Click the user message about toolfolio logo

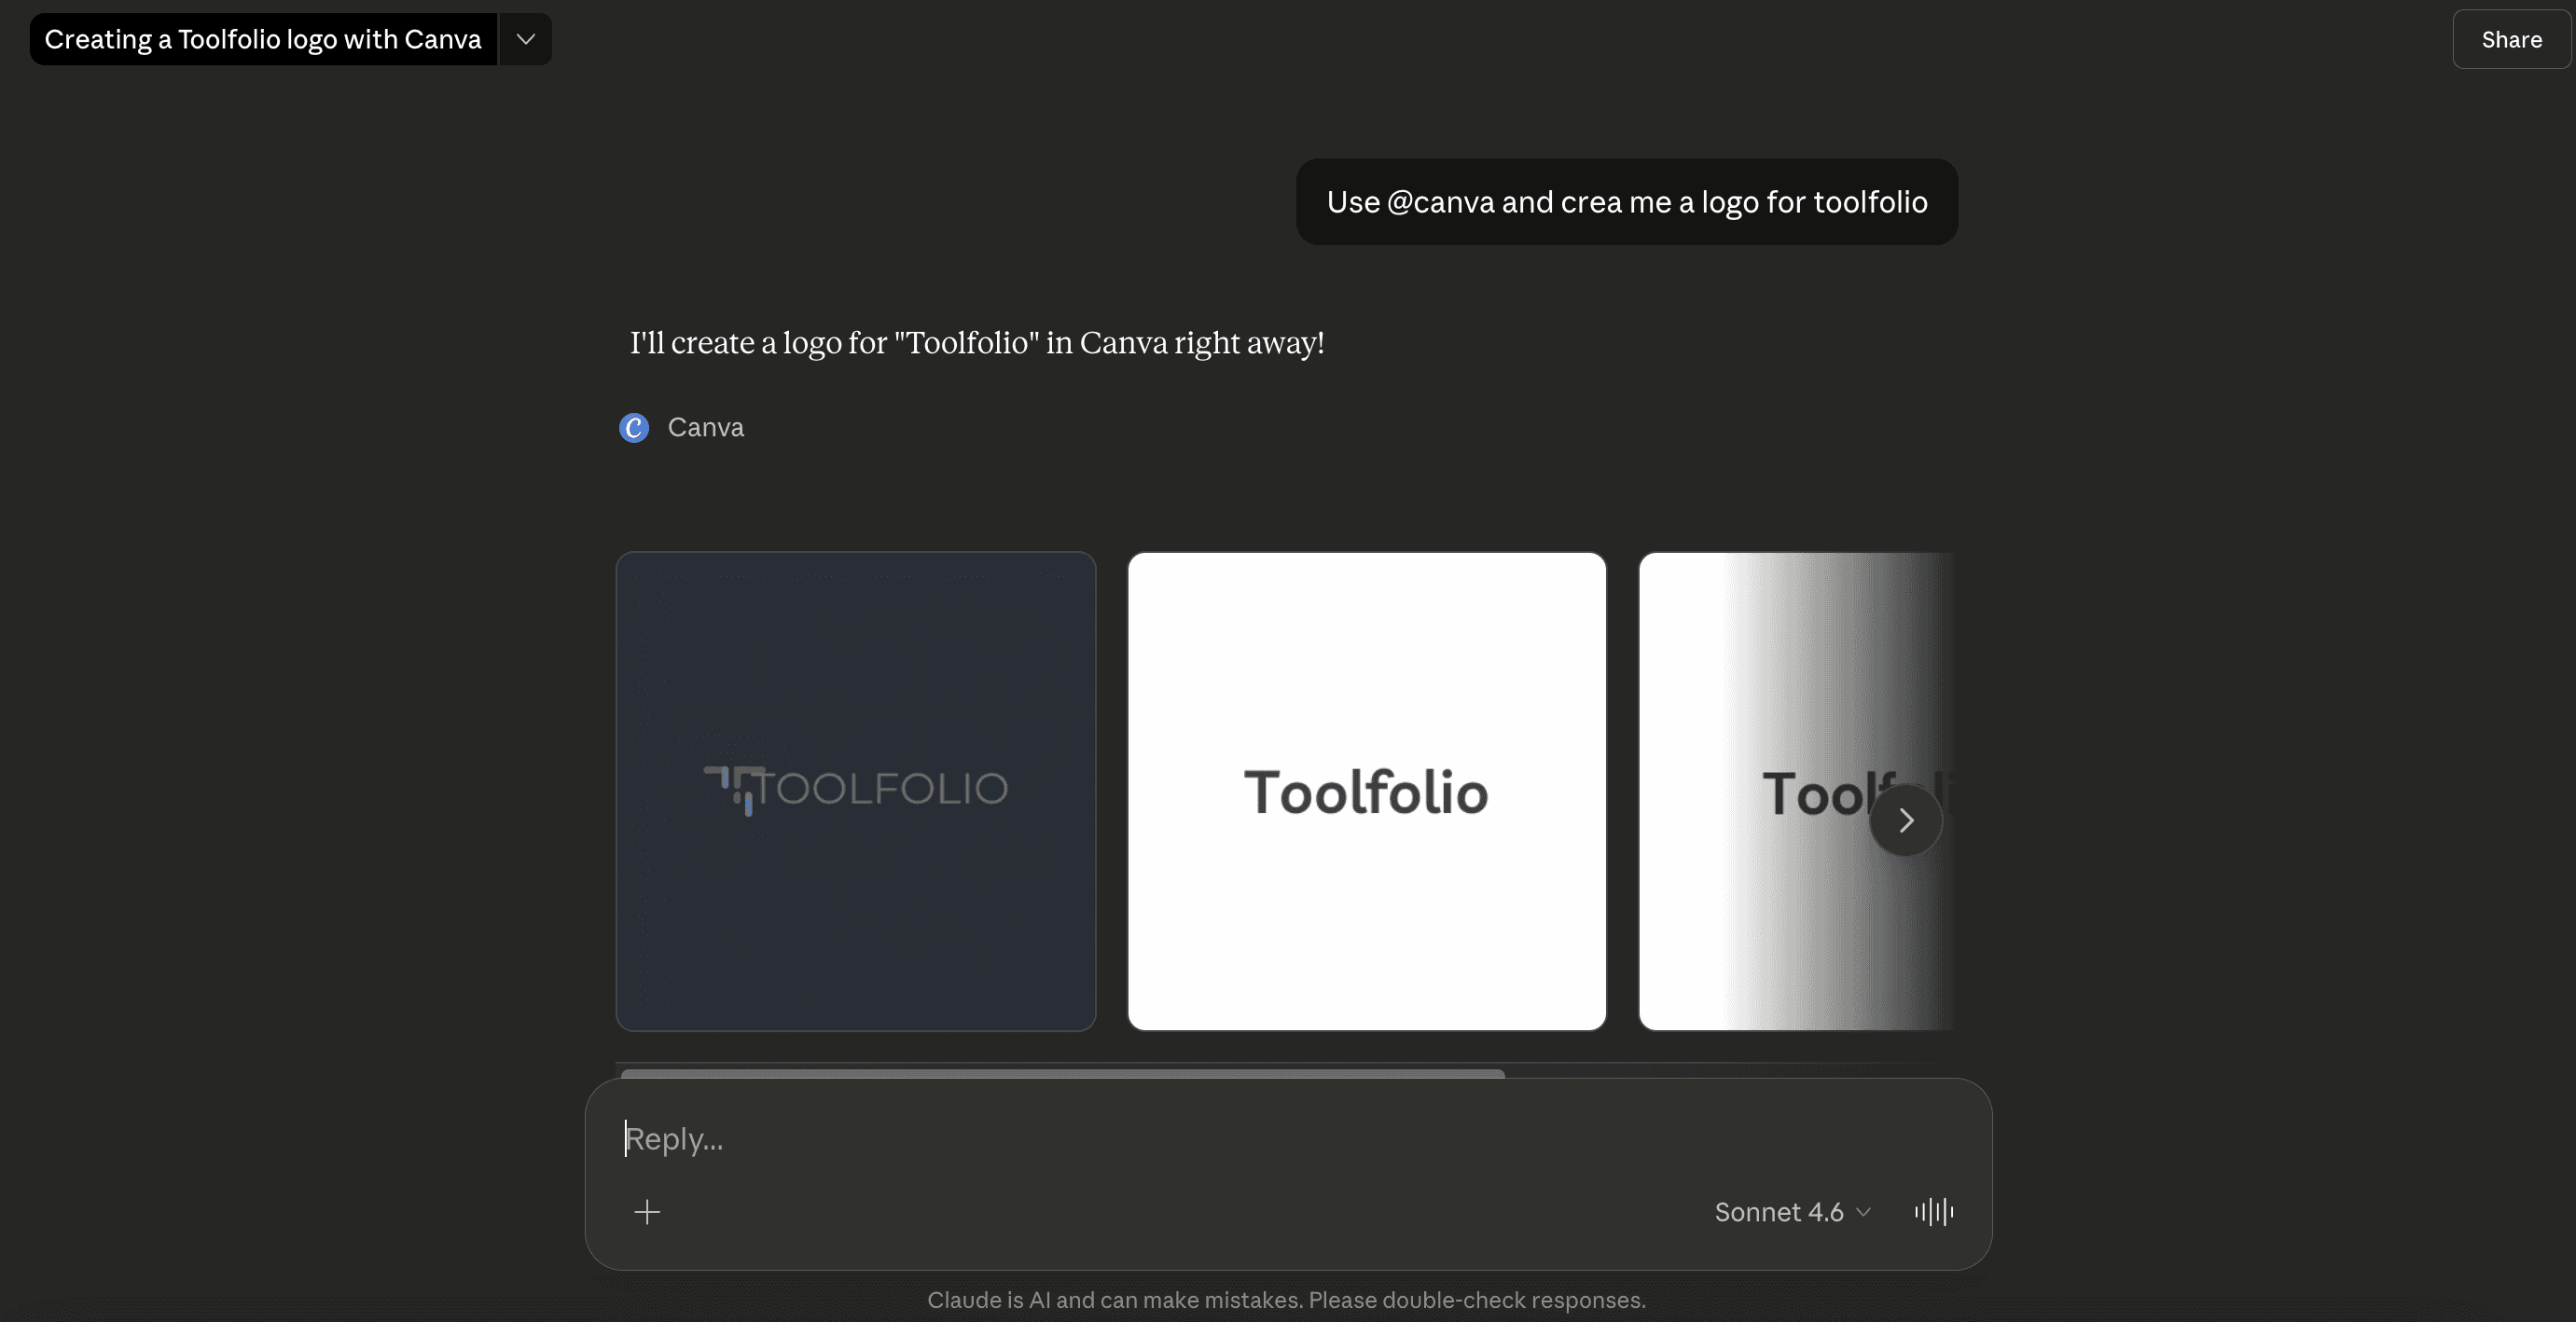(x=1626, y=202)
